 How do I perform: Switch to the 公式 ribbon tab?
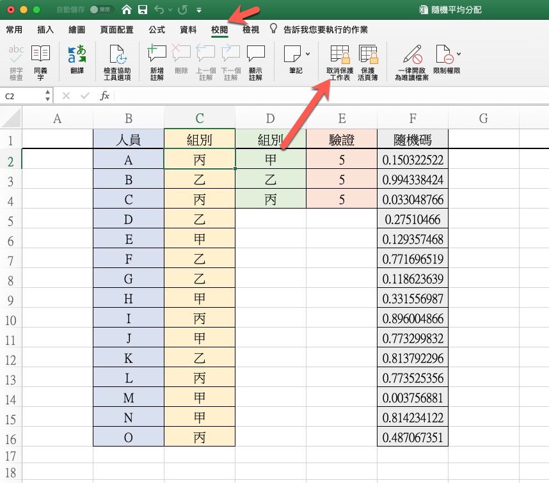[x=156, y=30]
